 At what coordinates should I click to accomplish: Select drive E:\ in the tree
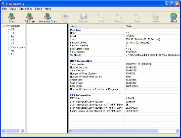[12, 37]
